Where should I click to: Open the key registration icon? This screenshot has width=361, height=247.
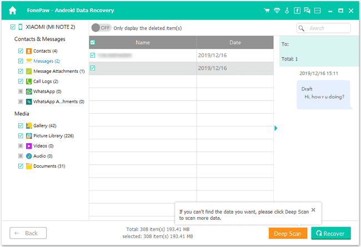[287, 11]
